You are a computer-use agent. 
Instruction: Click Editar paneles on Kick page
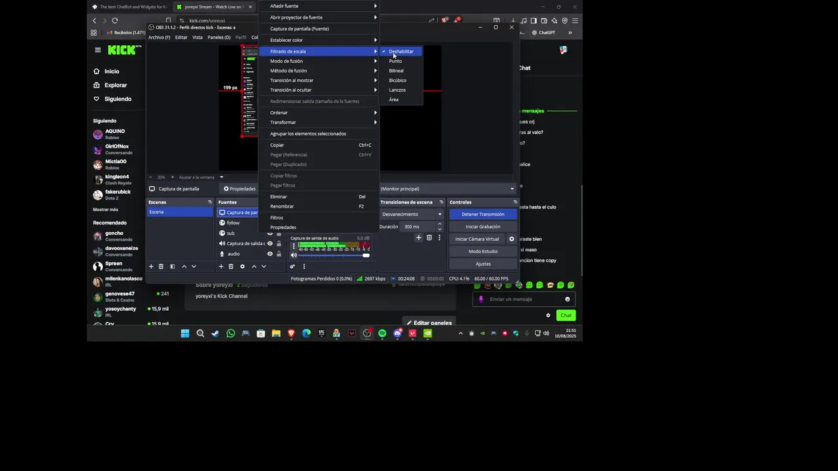(x=429, y=323)
